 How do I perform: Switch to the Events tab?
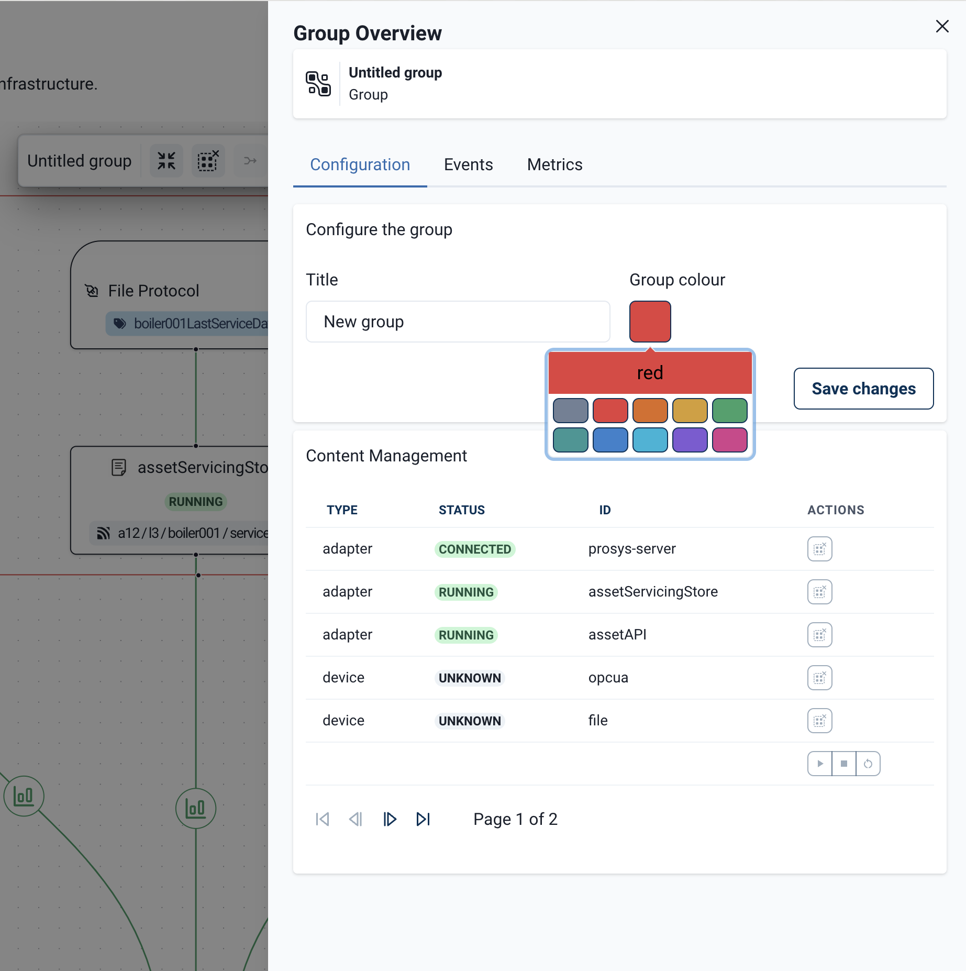pyautogui.click(x=468, y=164)
